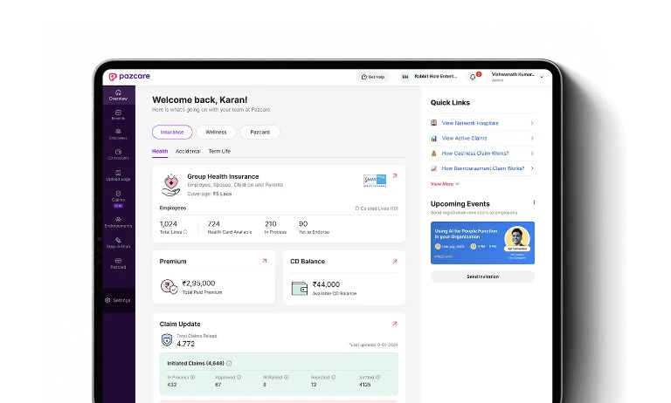The width and height of the screenshot is (671, 403).
Task: Click the 210 In Process value
Action: [x=271, y=224]
